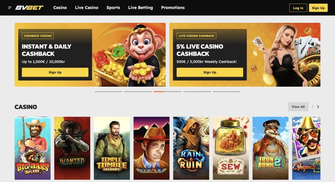
Task: Launch Iron Bank 2 slot
Action: point(271,148)
